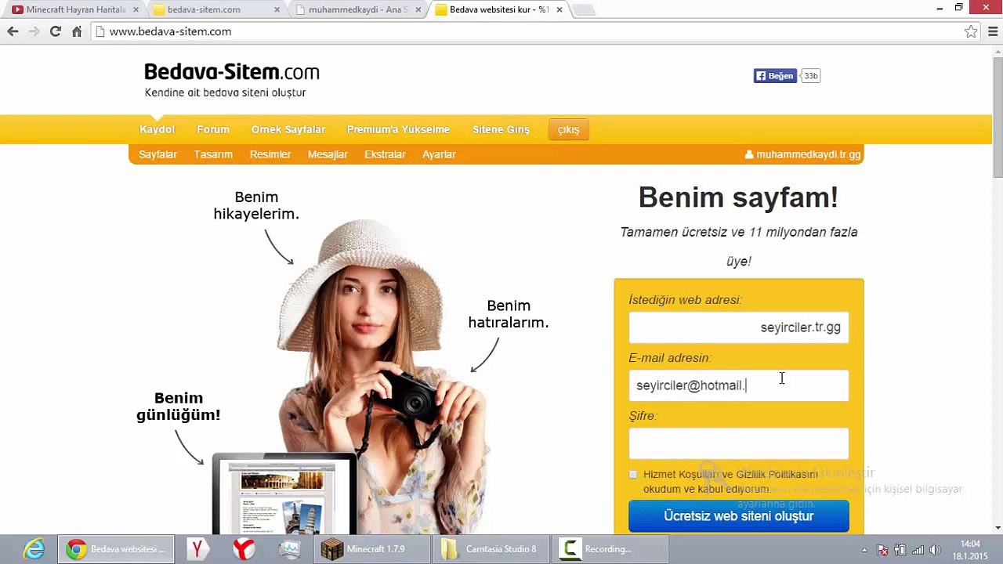Click the network signal tray icon
This screenshot has width=1003, height=564.
[x=917, y=550]
